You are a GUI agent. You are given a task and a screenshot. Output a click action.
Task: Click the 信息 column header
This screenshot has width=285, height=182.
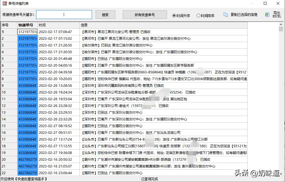click(x=84, y=25)
